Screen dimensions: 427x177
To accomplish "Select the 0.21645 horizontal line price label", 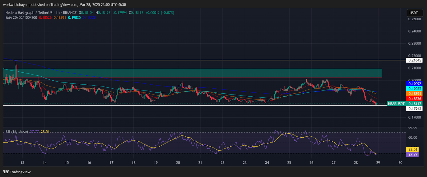I will (x=415, y=60).
